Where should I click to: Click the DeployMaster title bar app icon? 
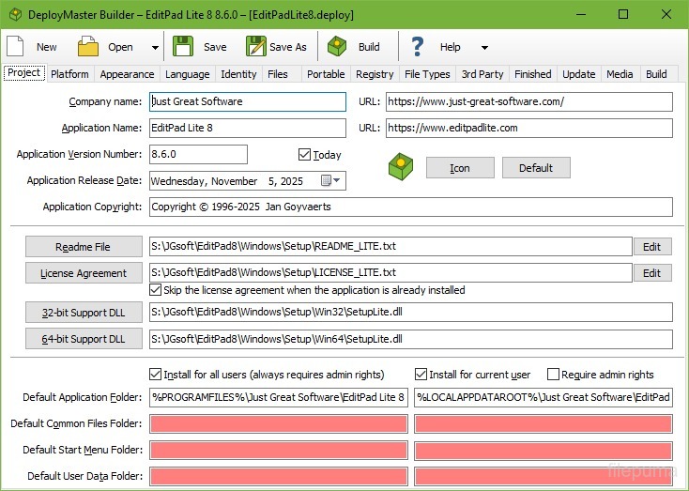coord(13,14)
